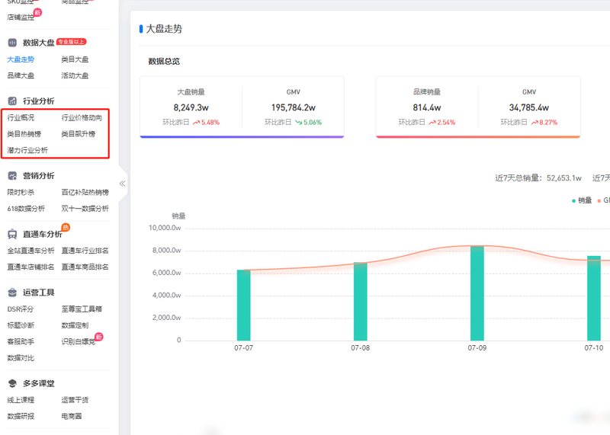Open 数据研报 link
Viewport: 610px width, 435px height.
(21, 417)
